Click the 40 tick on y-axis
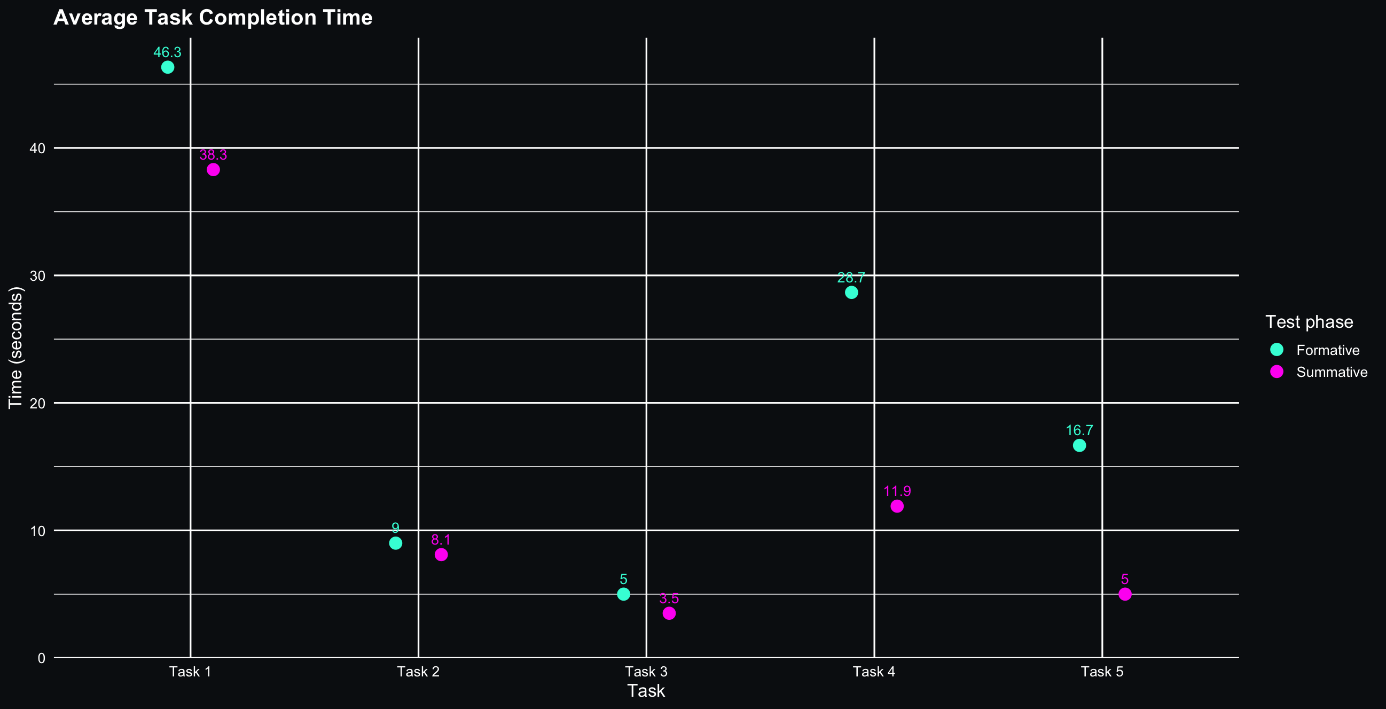This screenshot has width=1386, height=709. tap(38, 148)
